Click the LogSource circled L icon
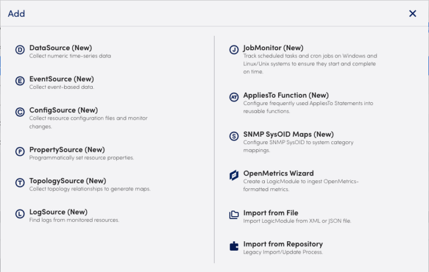Screen dimensions: 429x272 (x=20, y=214)
